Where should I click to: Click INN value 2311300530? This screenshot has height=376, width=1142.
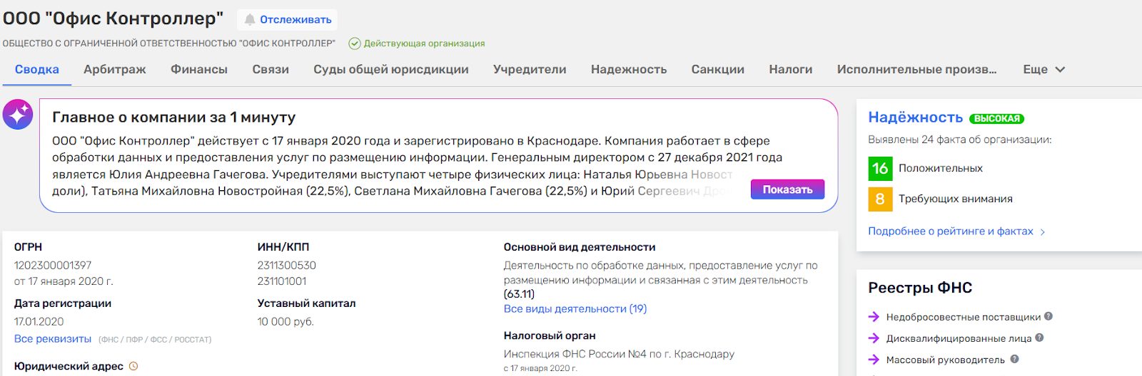click(287, 265)
